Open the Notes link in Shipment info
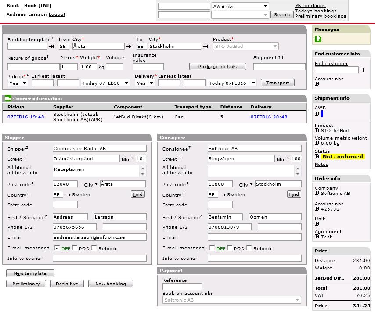Image resolution: width=375 pixels, height=316 pixels. (321, 164)
